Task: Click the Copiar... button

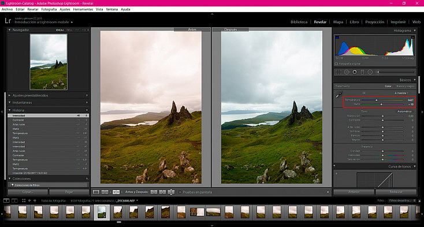Action: pos(28,192)
